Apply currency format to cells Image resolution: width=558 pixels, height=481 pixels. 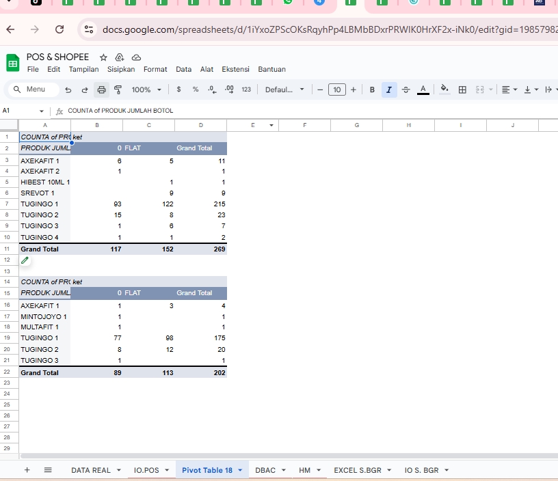pos(177,89)
